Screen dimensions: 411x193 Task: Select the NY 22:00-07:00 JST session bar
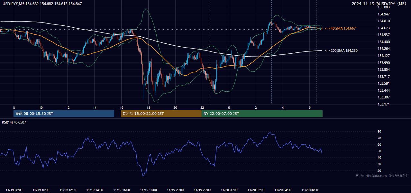click(x=262, y=114)
